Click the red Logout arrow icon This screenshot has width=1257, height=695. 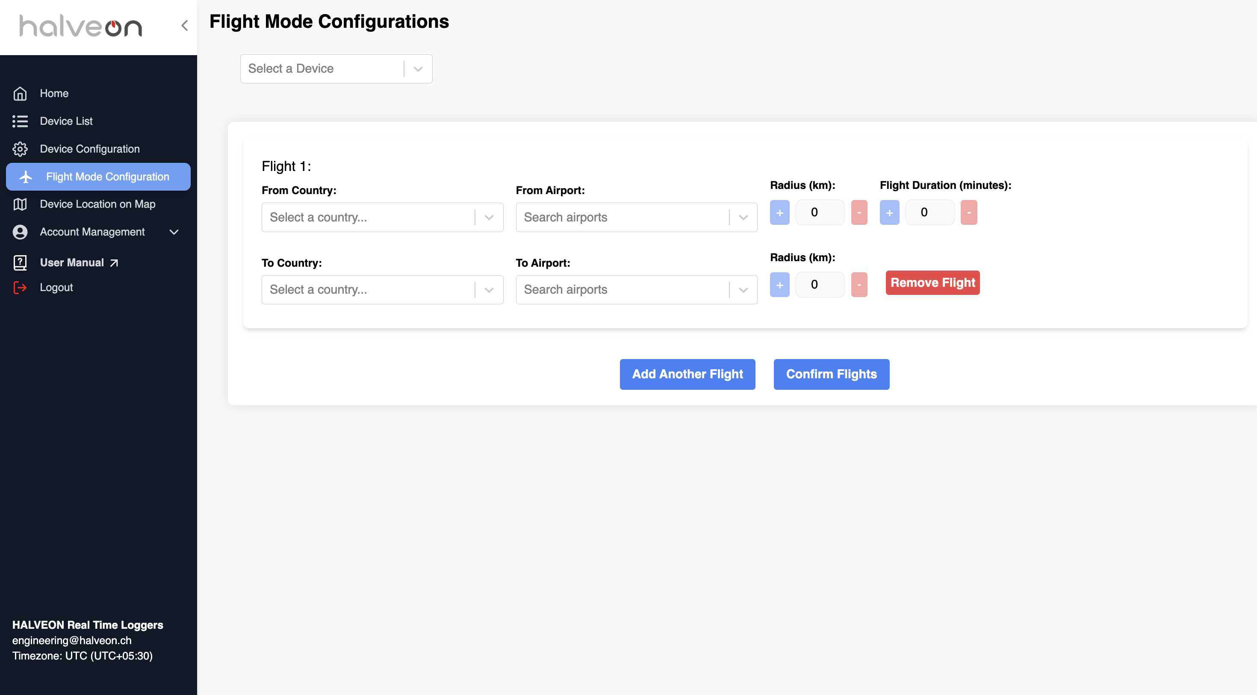tap(20, 287)
